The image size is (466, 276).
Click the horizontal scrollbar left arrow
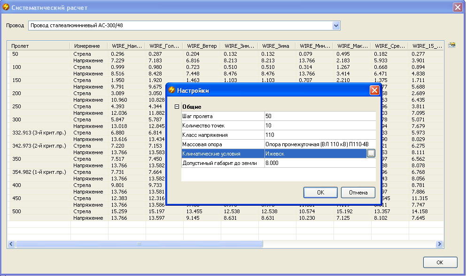coord(11,244)
